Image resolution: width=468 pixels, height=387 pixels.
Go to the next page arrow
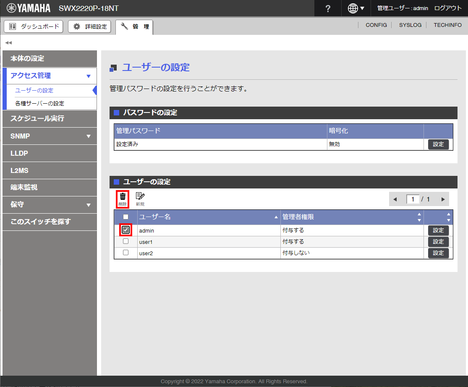click(443, 199)
